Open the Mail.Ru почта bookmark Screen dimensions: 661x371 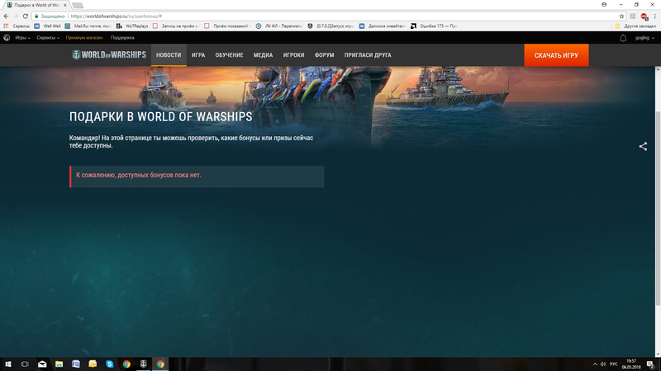tap(88, 26)
